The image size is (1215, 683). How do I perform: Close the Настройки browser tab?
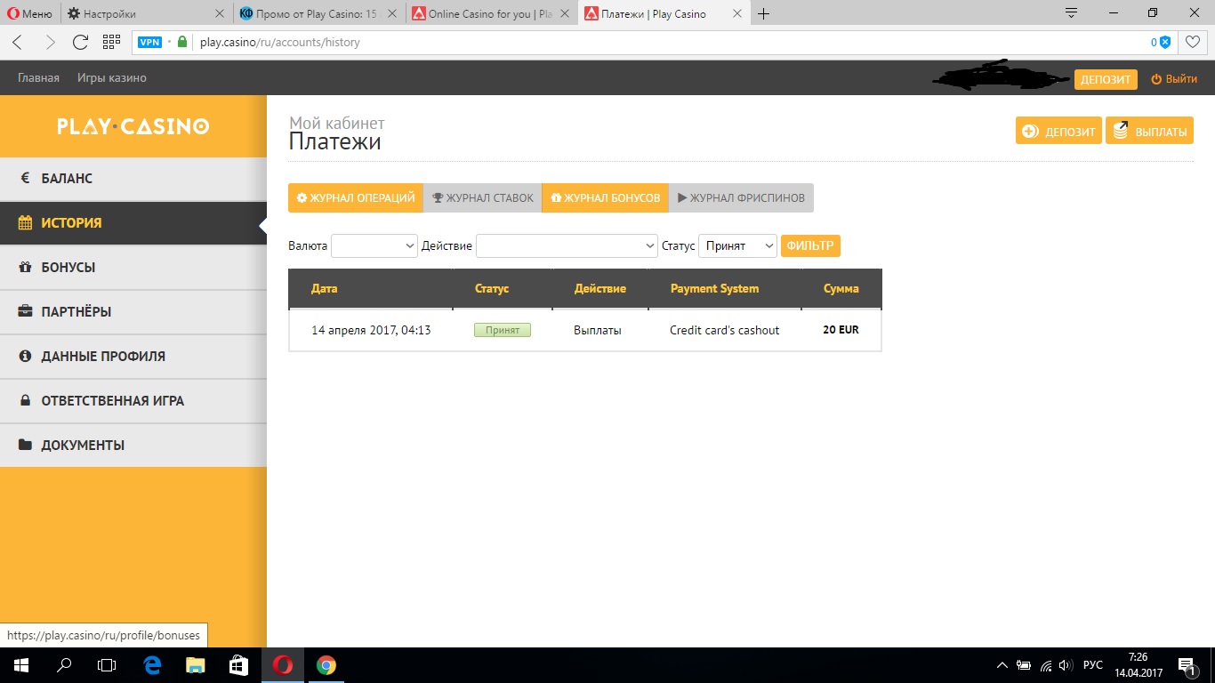221,14
